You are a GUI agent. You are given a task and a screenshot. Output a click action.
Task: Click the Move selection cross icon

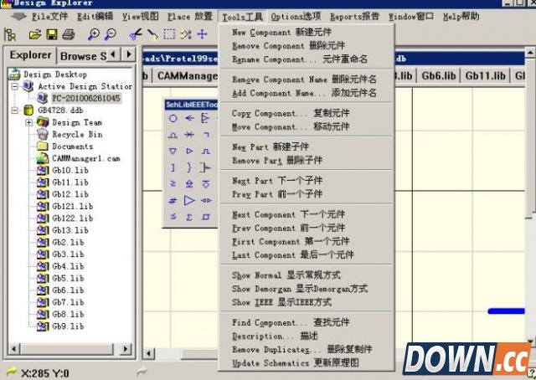pyautogui.click(x=203, y=34)
